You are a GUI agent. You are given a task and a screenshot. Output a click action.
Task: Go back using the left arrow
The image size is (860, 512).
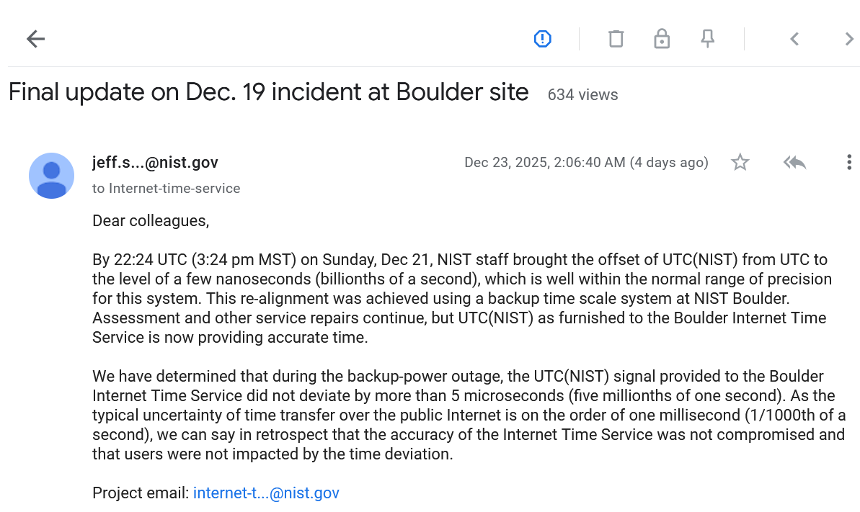[x=35, y=39]
